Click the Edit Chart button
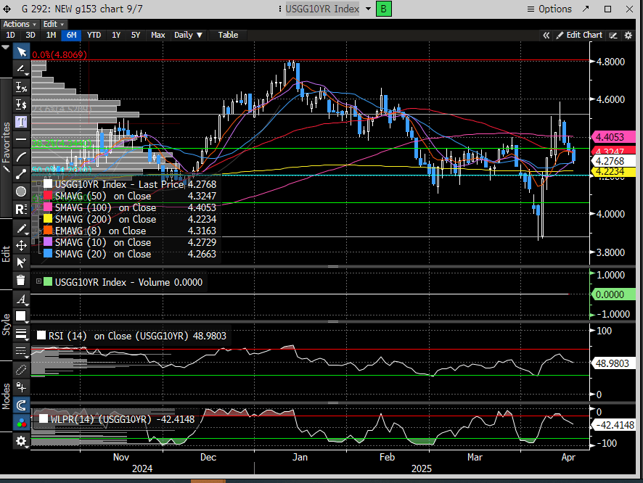Screen dimensions: 643x483 578,35
